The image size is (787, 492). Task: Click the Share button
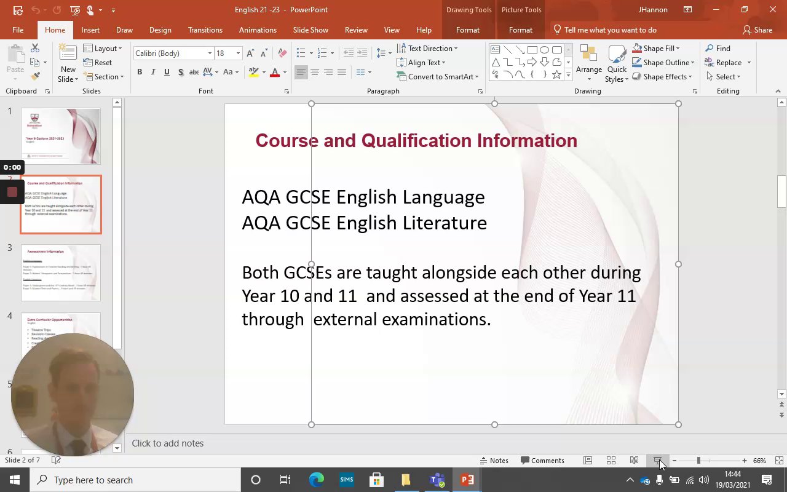pos(757,30)
